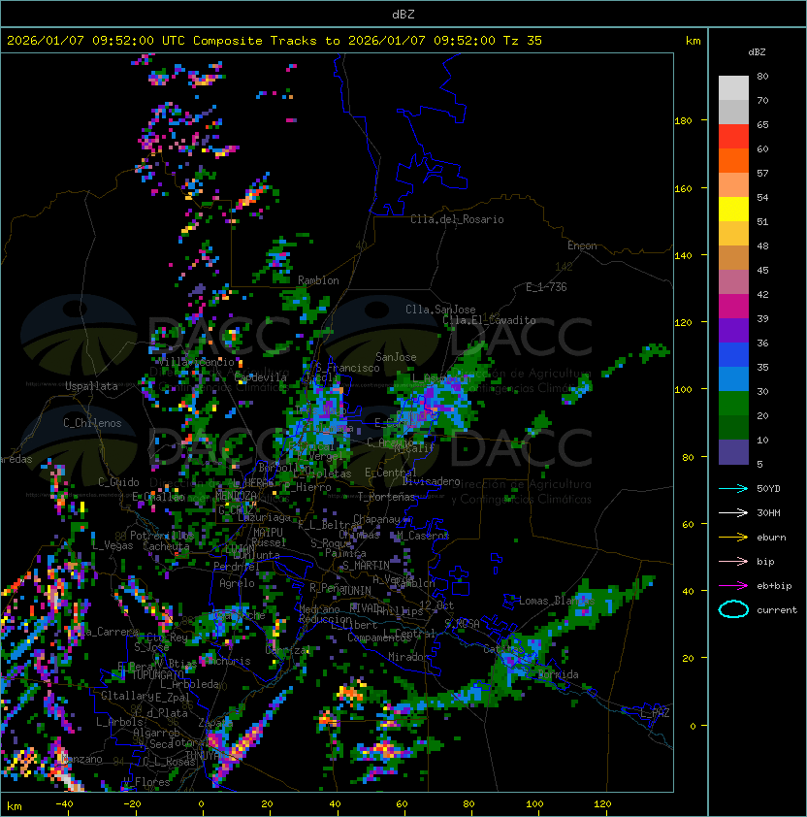The height and width of the screenshot is (817, 807).
Task: Pick the light blue 30–35 dBZ swatch
Action: tap(733, 378)
